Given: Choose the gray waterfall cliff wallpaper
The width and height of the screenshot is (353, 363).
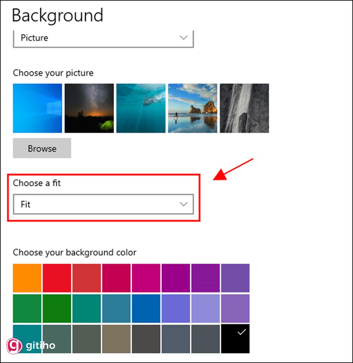Looking at the screenshot, I should 244,108.
